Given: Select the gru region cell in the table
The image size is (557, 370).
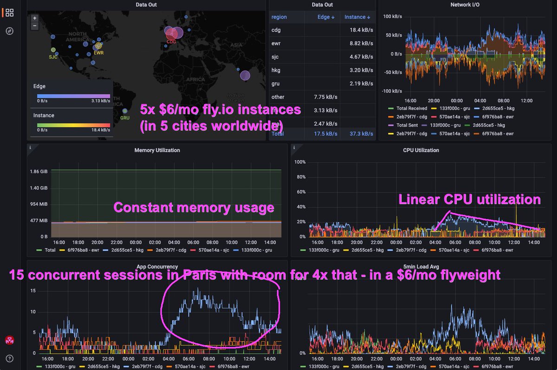Looking at the screenshot, I should point(286,83).
